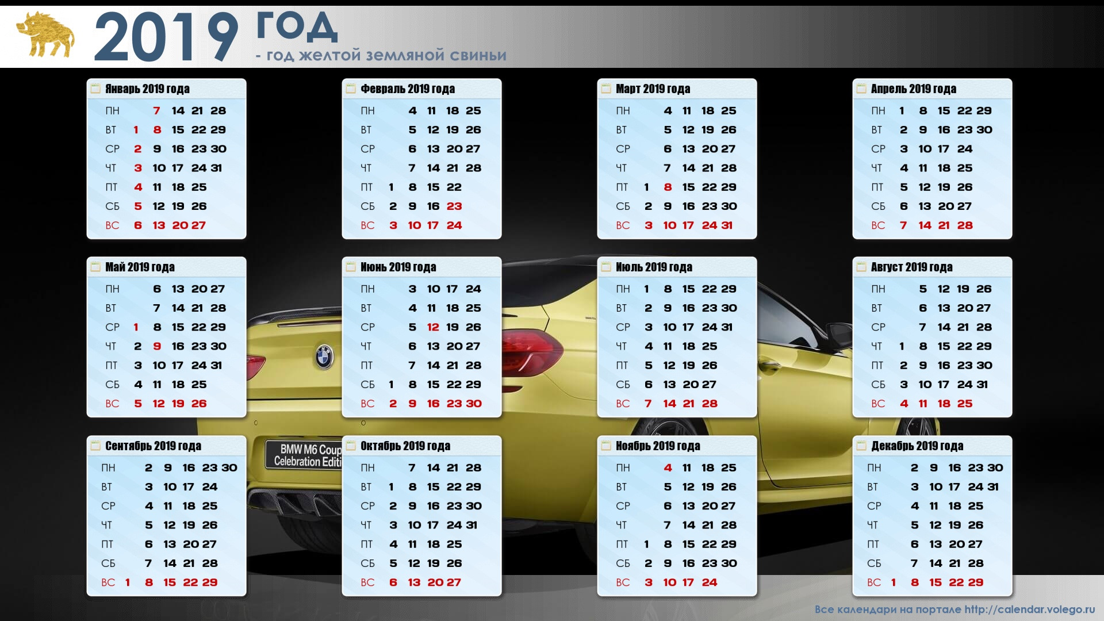Select red date 9 in May's ЧТ row
The width and height of the screenshot is (1104, 621).
click(x=157, y=346)
